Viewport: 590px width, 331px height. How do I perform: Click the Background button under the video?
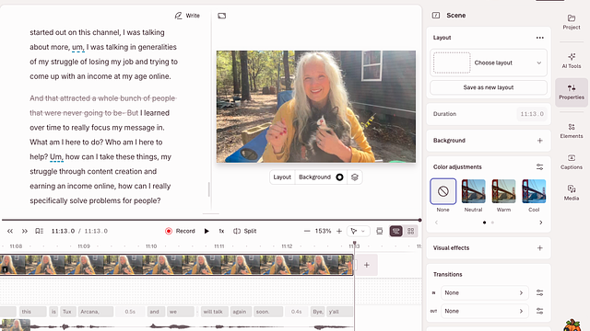pos(314,177)
